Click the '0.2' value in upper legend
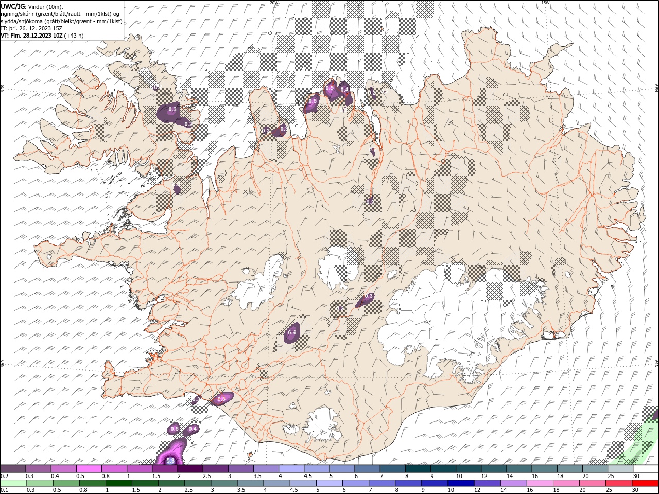The height and width of the screenshot is (494, 659). (x=5, y=476)
